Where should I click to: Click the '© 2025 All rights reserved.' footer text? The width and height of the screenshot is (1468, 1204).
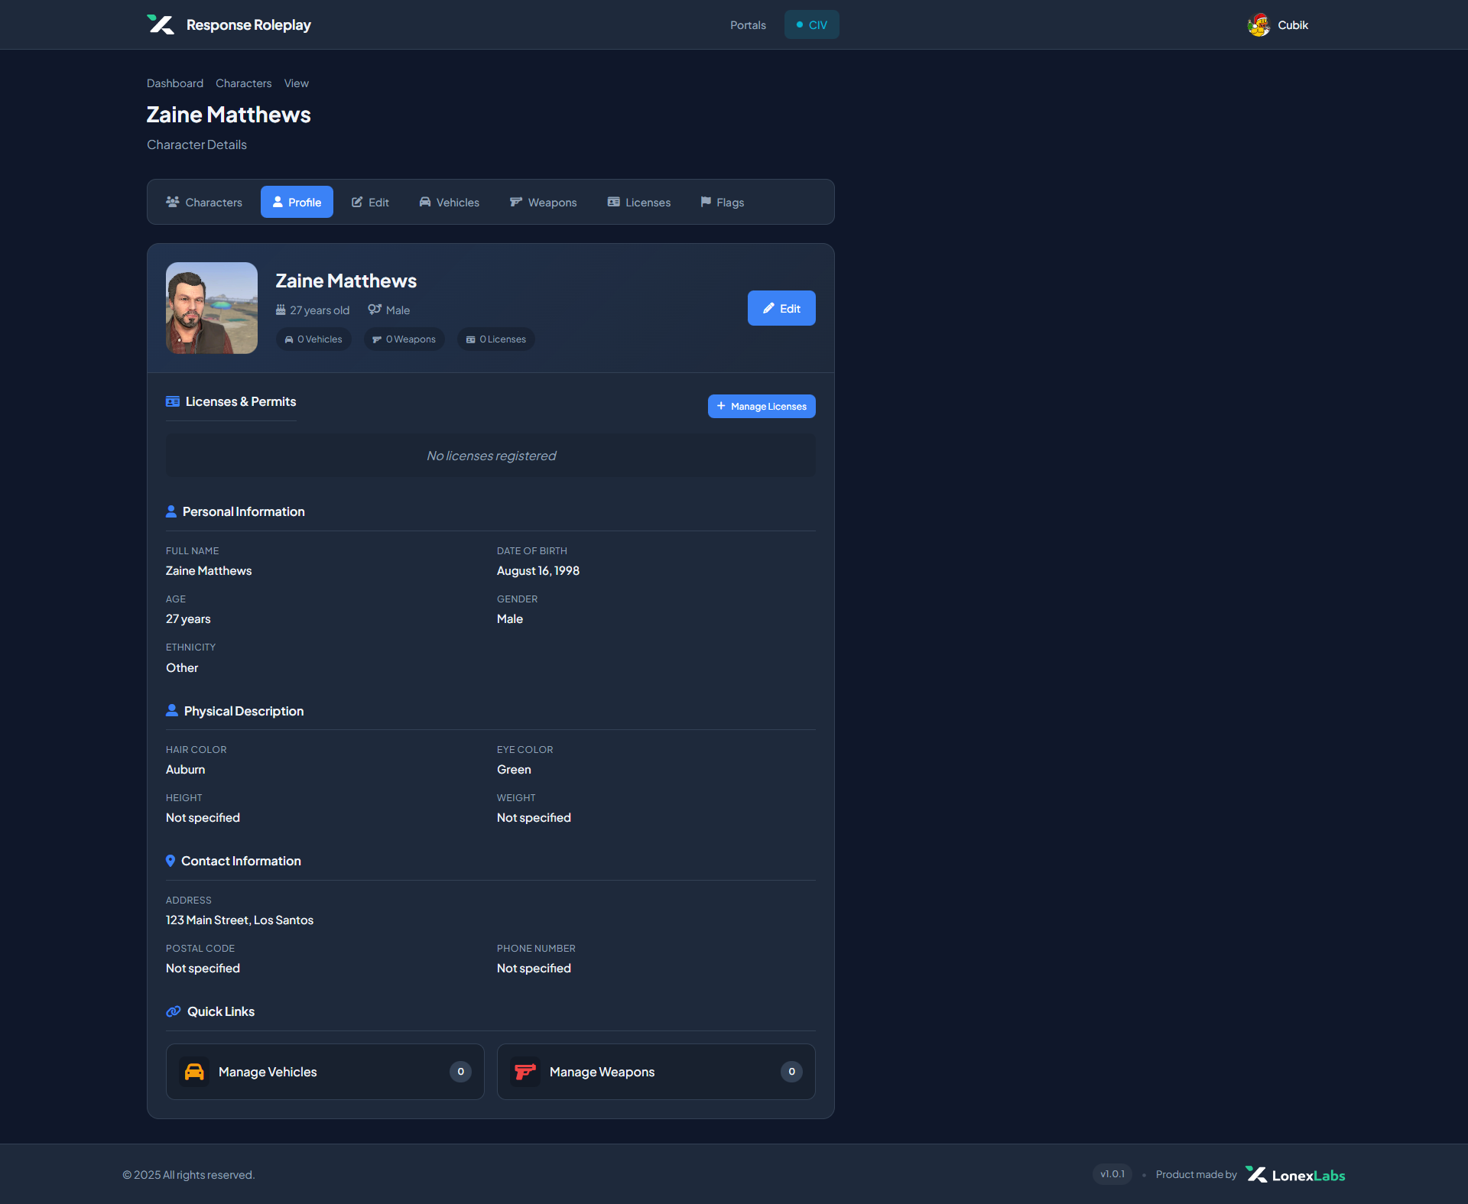coord(188,1175)
